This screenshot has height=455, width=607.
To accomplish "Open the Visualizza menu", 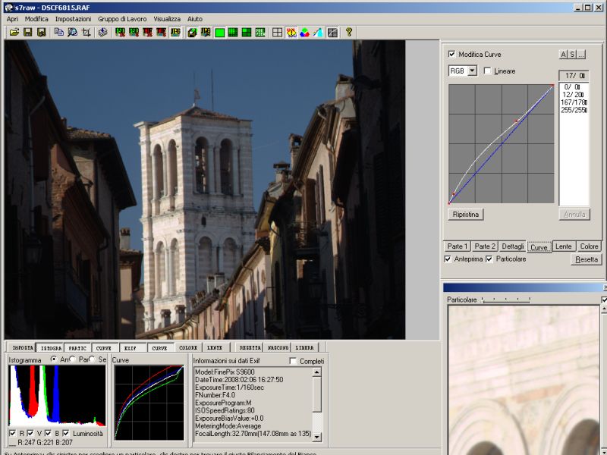I will click(167, 19).
